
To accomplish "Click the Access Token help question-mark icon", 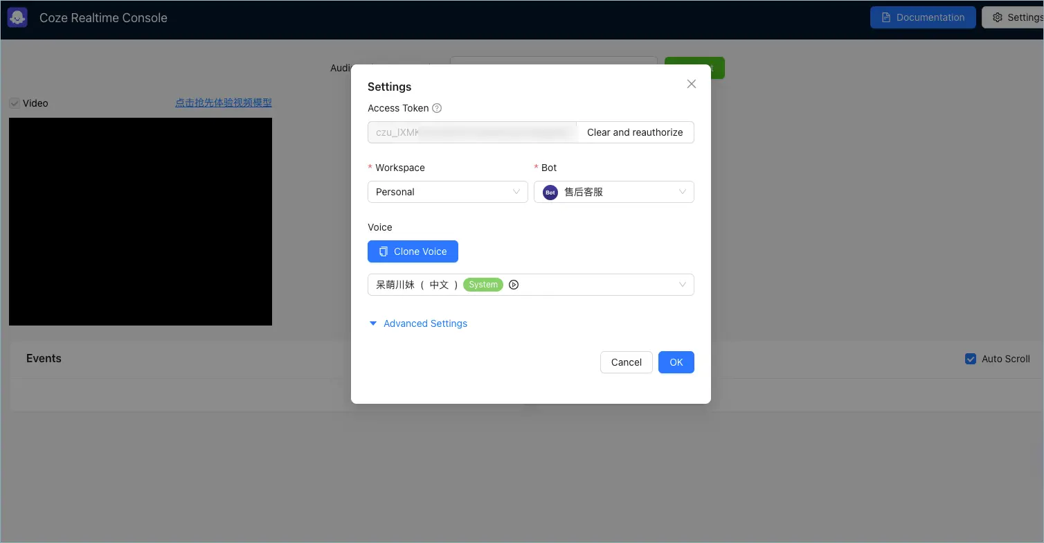I will [437, 108].
